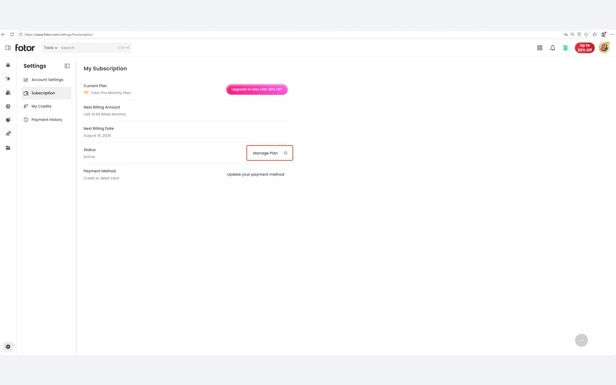Click Upgrade to Max with 30% OFF

[x=257, y=89]
